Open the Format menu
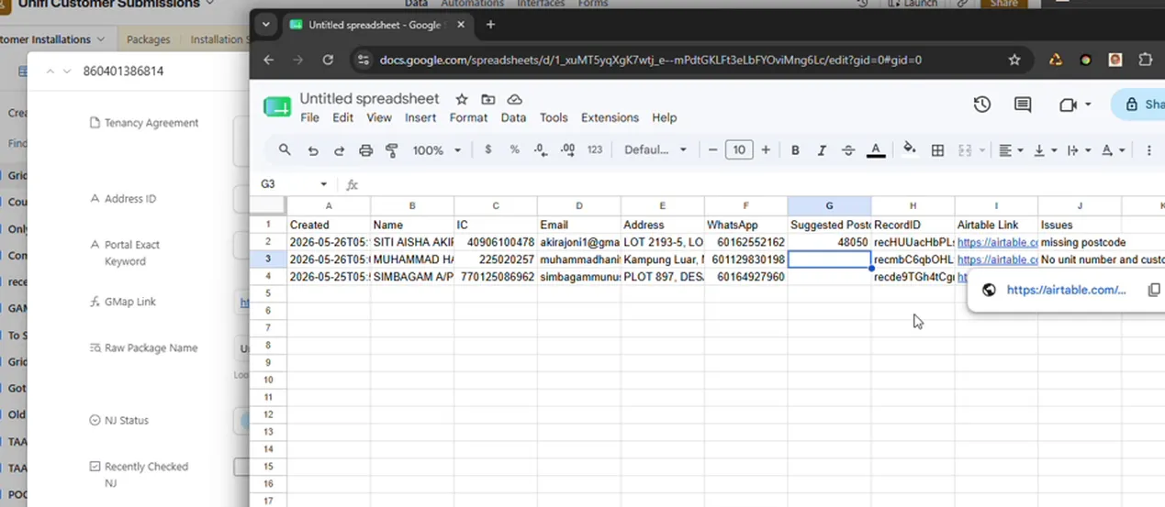This screenshot has width=1165, height=507. (468, 117)
